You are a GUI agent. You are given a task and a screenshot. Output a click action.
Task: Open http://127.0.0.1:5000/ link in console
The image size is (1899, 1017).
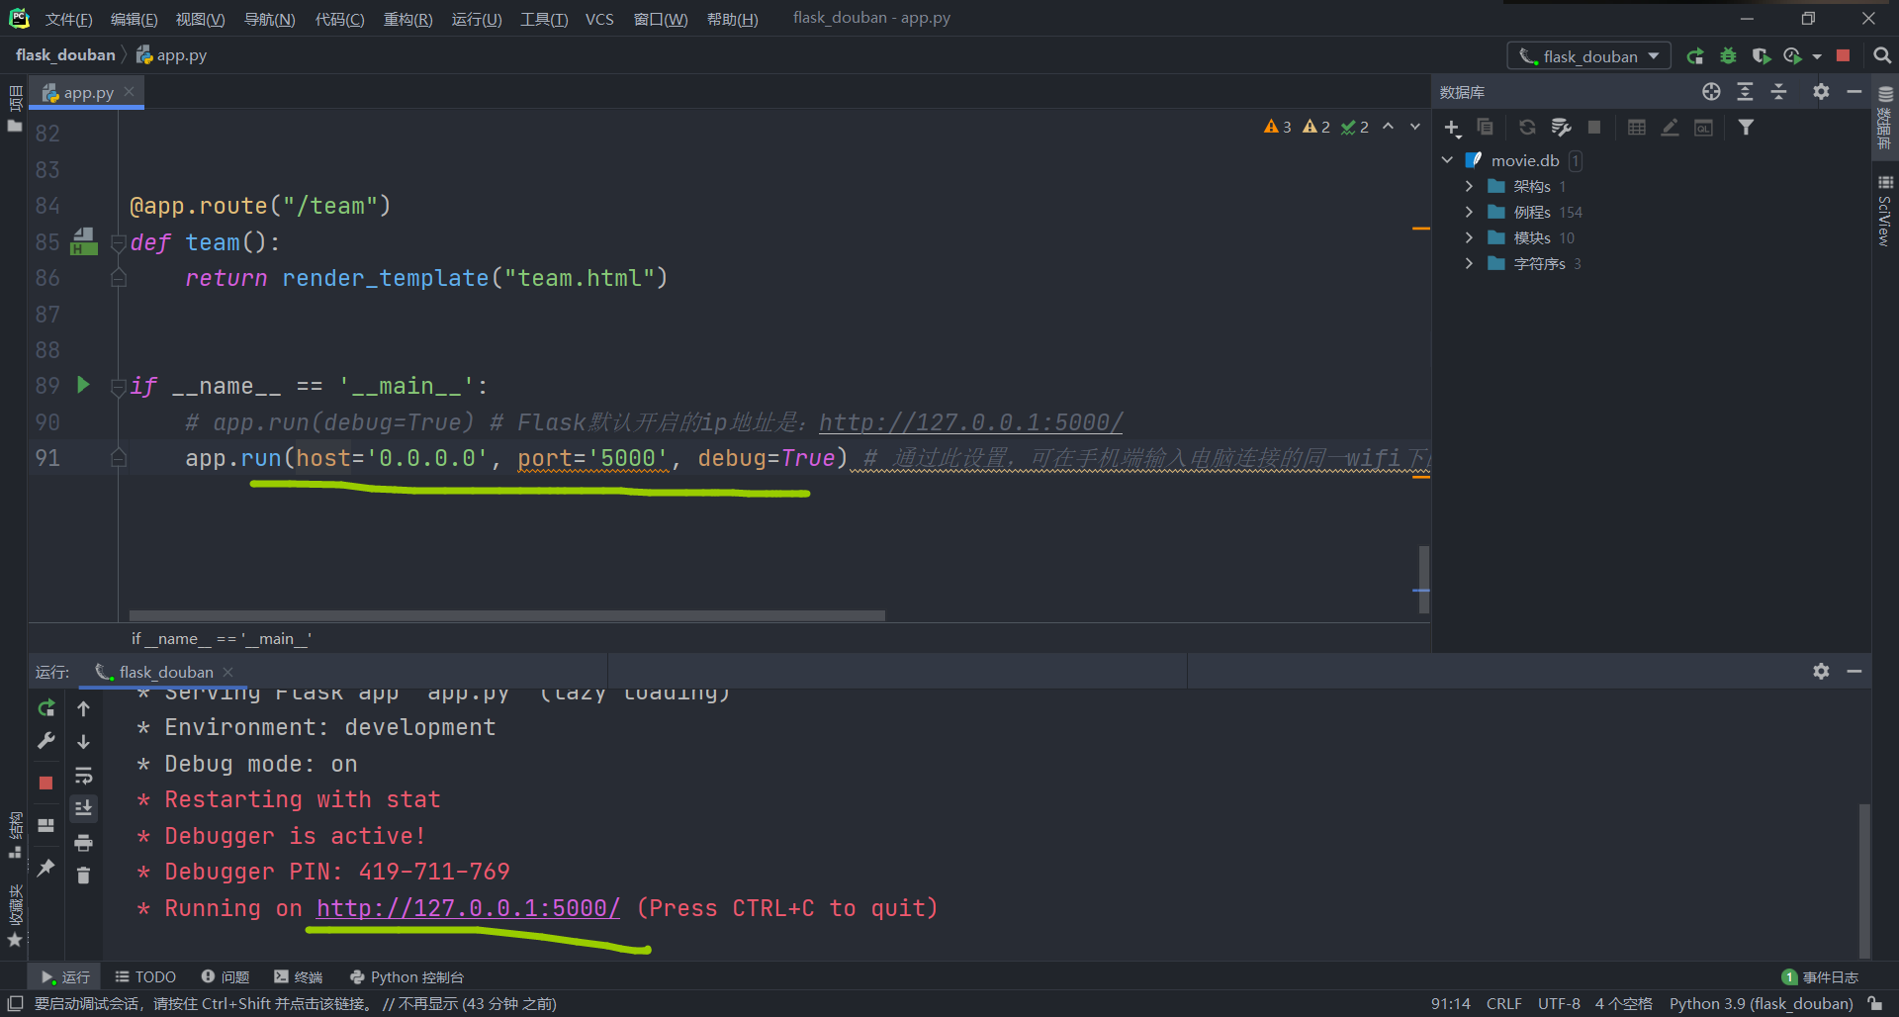tap(468, 908)
